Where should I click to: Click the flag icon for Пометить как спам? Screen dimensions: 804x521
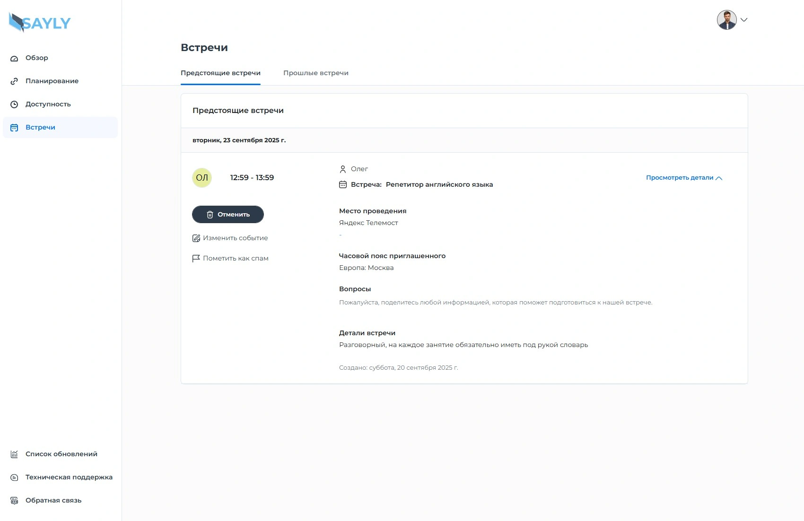196,259
